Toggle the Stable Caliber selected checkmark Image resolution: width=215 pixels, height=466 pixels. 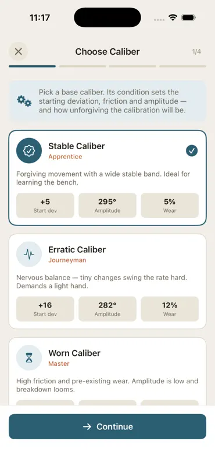pos(192,151)
